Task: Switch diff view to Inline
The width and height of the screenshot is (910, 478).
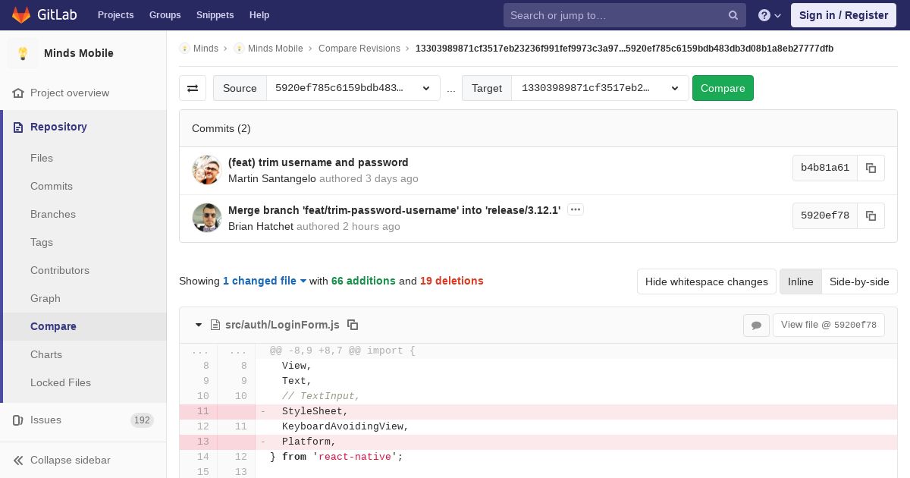Action: [800, 281]
